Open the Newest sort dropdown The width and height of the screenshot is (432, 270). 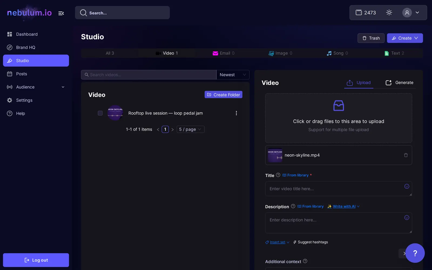click(233, 75)
